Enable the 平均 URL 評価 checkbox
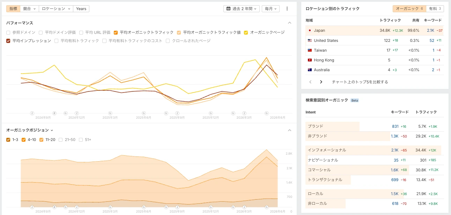Viewport: 451px width, 215px height. pos(81,32)
